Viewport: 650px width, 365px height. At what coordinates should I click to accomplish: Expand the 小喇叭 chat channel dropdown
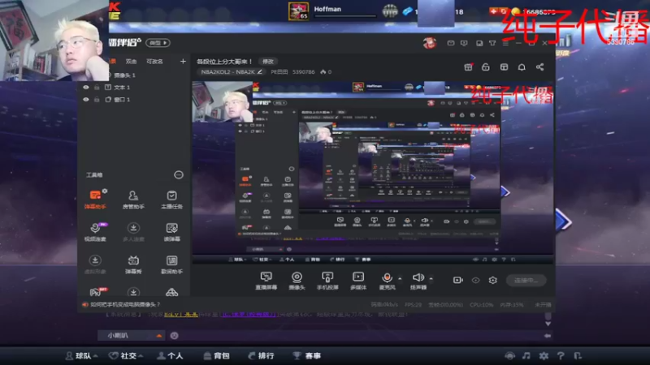(158, 336)
